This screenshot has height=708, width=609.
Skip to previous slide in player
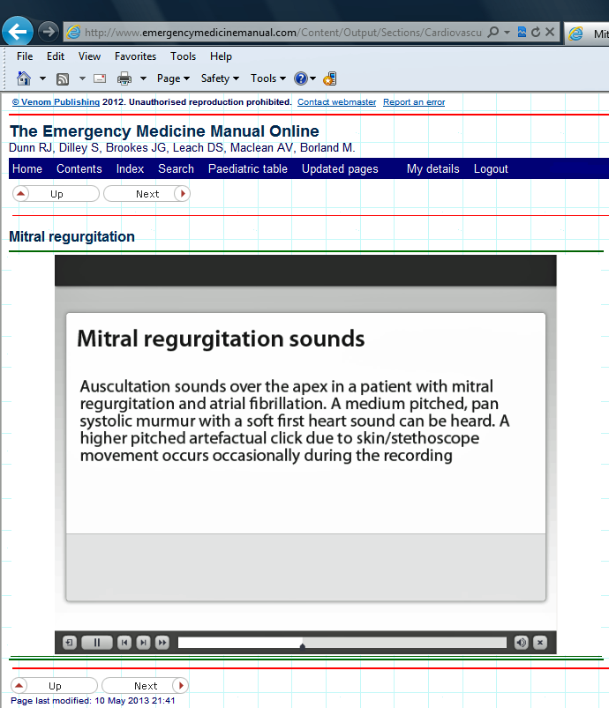[124, 642]
